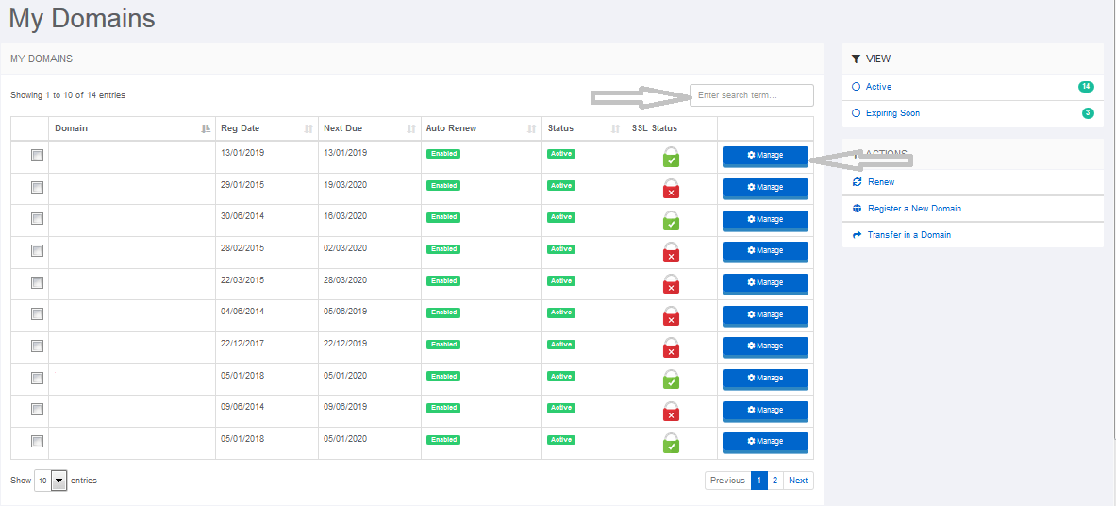
Task: Click the Expiring Soon count badge showing 3
Action: (x=1088, y=113)
